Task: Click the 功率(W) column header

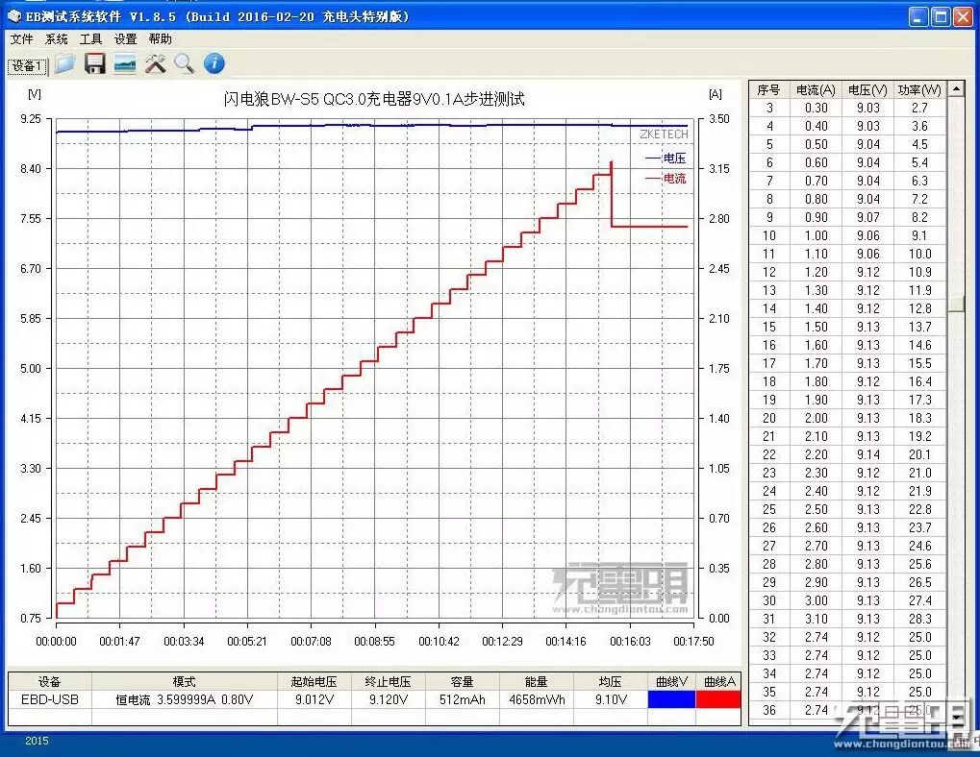Action: [919, 90]
